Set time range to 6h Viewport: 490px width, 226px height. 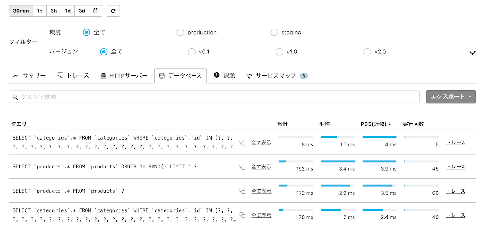[54, 11]
